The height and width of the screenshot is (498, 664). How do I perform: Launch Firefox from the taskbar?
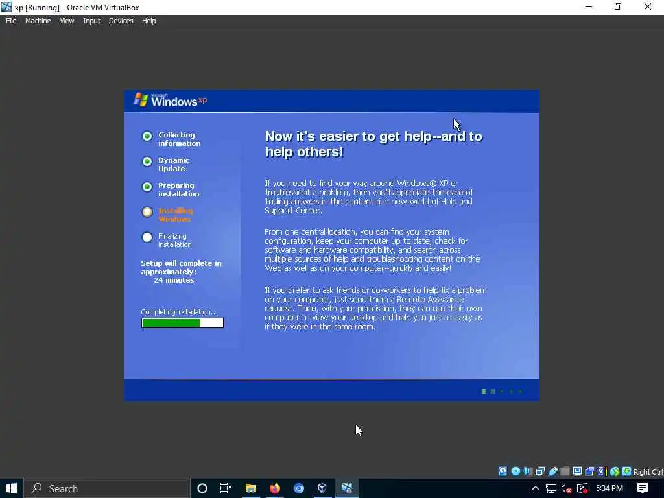coord(275,488)
